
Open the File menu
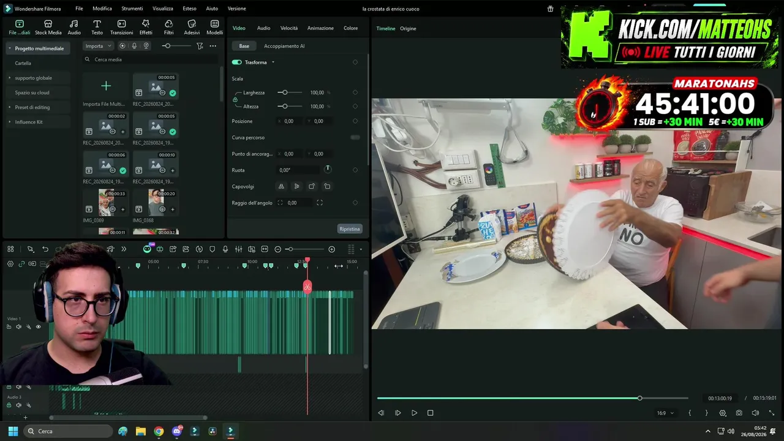point(79,9)
